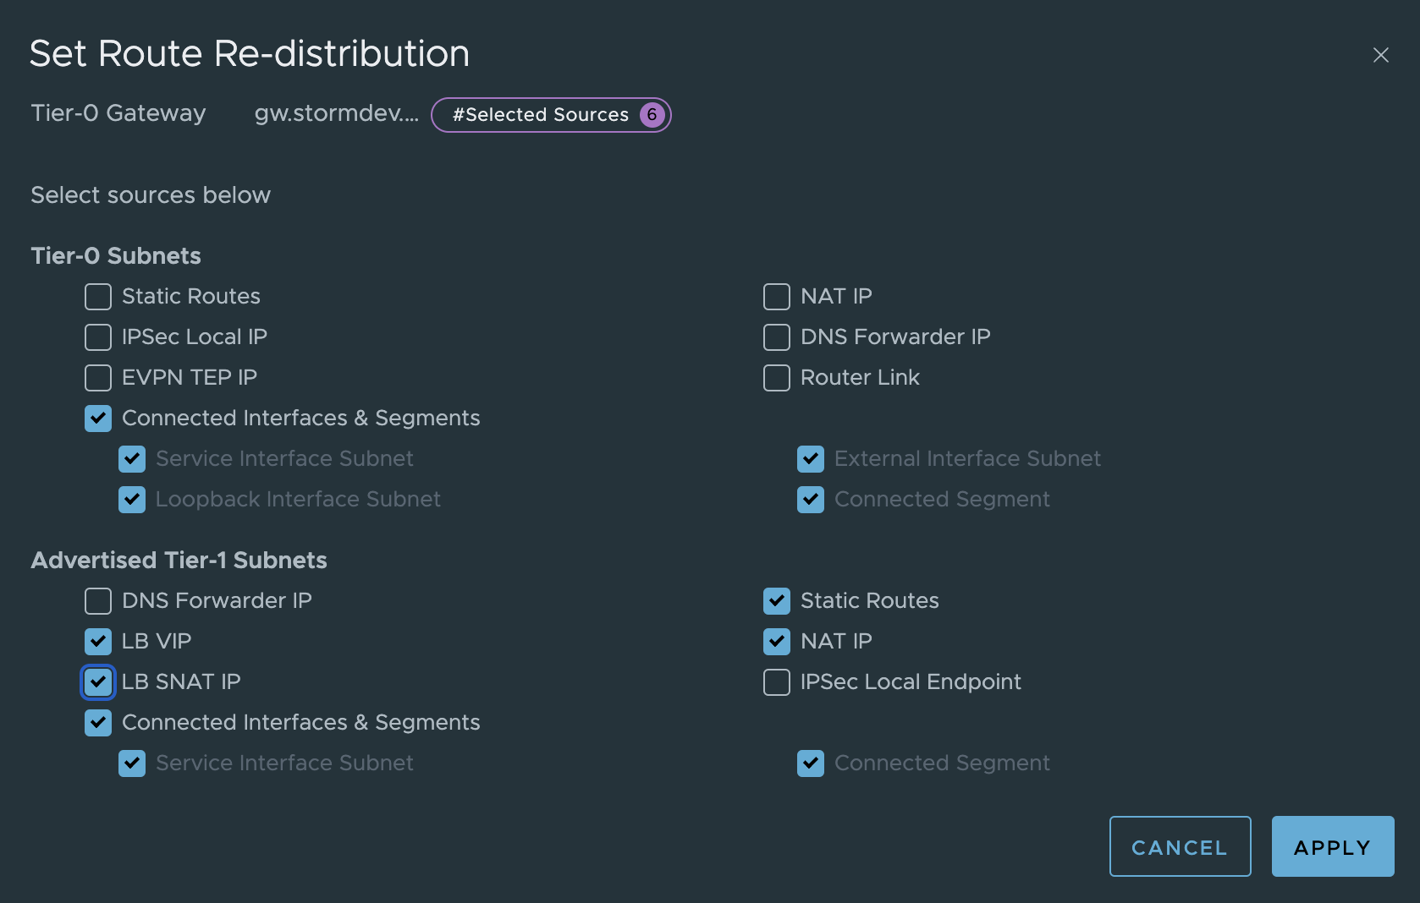Enable Tier-0 Static Routes checkbox
Image resolution: width=1420 pixels, height=903 pixels.
pyautogui.click(x=98, y=297)
